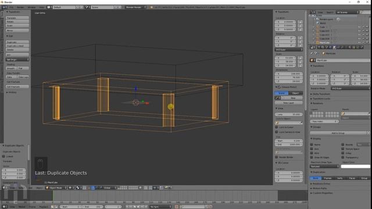Screen dimensions: 372x209
Task: Open the Render menu in the top bar
Action: (20, 8)
